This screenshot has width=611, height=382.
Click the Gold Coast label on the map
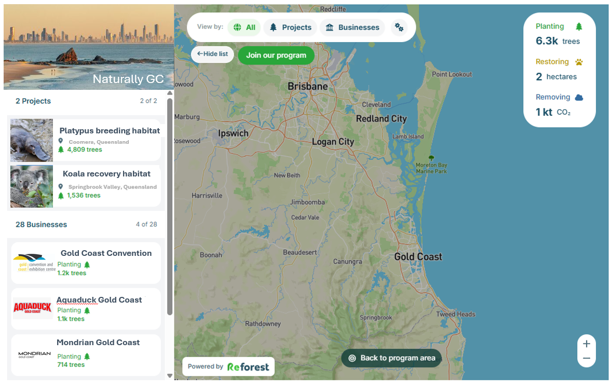tap(418, 257)
